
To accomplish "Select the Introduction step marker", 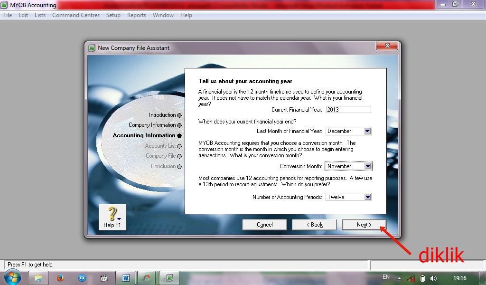I will coord(179,115).
